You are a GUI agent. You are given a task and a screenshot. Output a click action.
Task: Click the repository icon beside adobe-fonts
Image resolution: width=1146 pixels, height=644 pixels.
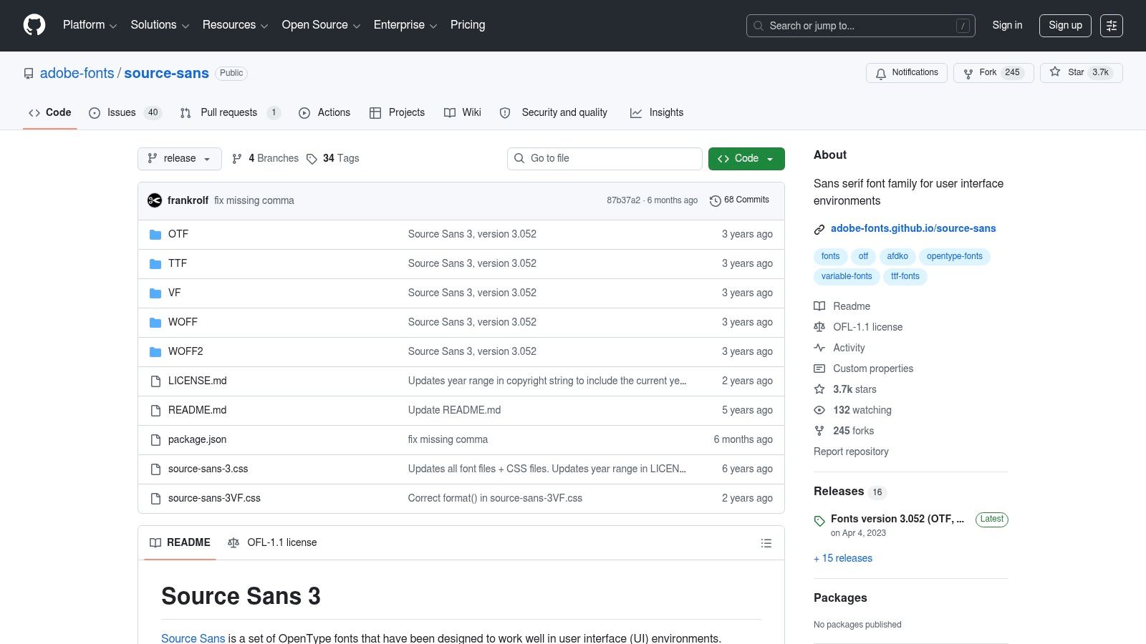tap(29, 74)
